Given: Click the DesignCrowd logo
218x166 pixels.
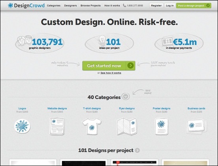Looking at the screenshot, I should pyautogui.click(x=26, y=6).
